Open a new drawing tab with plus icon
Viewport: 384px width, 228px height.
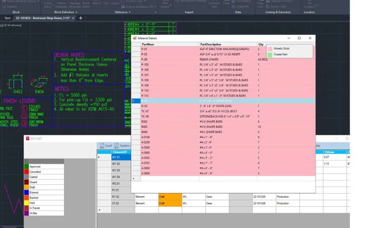(x=81, y=18)
